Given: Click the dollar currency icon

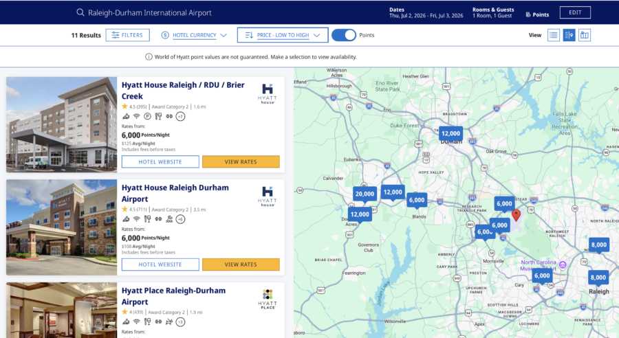Looking at the screenshot, I should coord(165,35).
